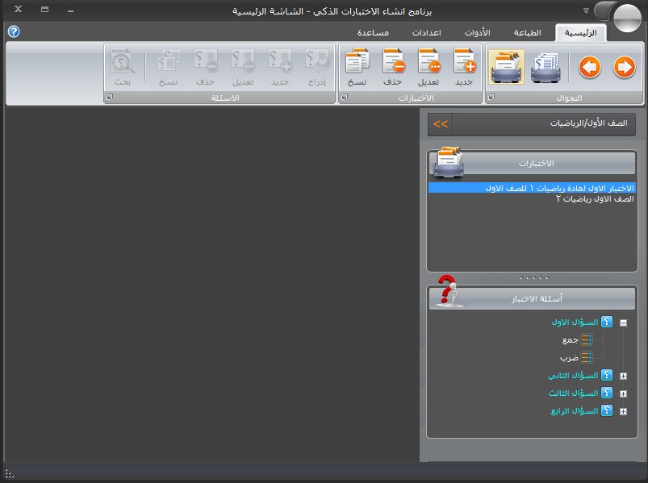Click the orange back navigation arrow
648x483 pixels.
coord(590,68)
